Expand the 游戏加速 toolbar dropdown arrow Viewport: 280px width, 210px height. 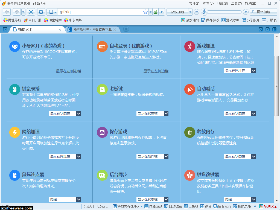(x=190, y=12)
